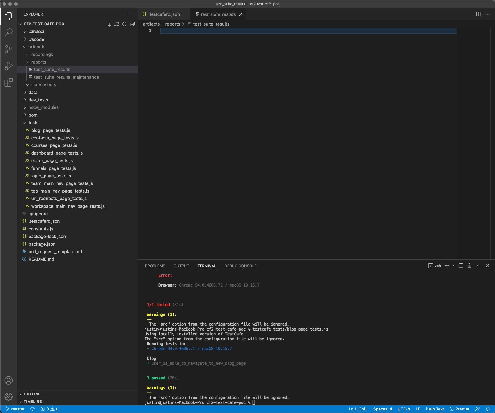Close the bottom panel
The image size is (495, 413).
[488, 266]
